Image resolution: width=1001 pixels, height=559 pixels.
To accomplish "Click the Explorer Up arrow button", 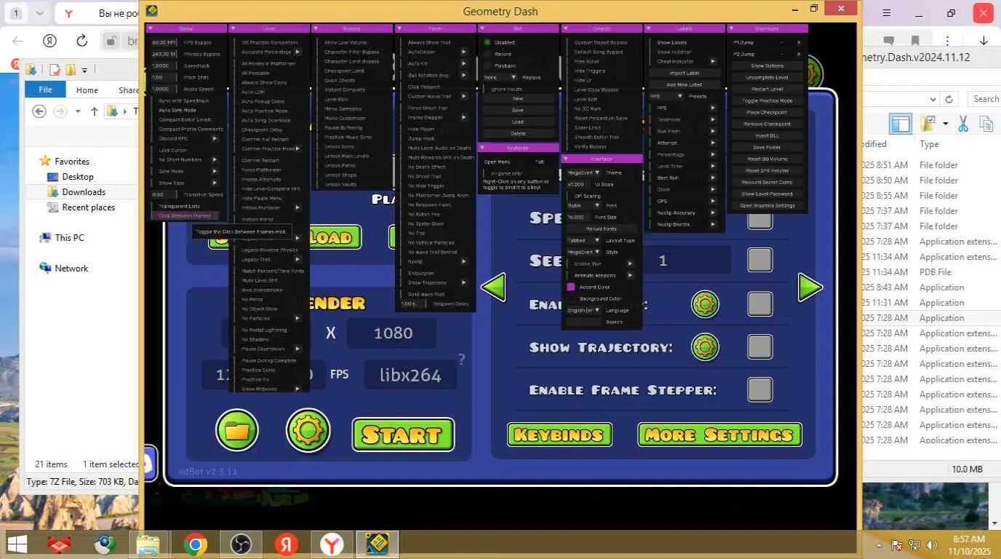I will (x=95, y=111).
